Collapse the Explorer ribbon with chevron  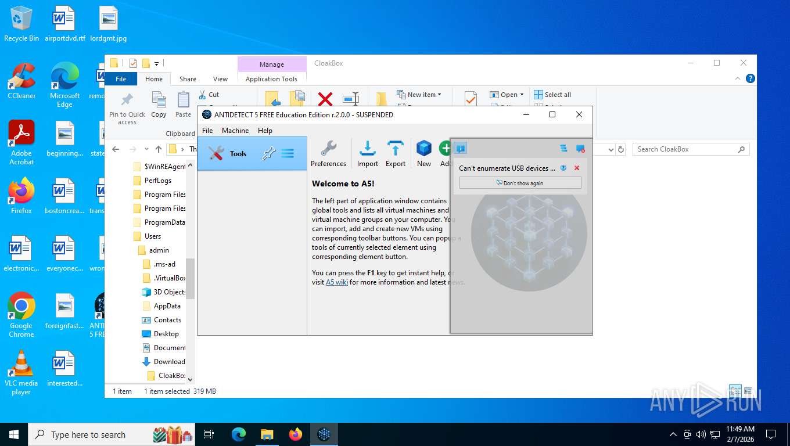pyautogui.click(x=738, y=78)
